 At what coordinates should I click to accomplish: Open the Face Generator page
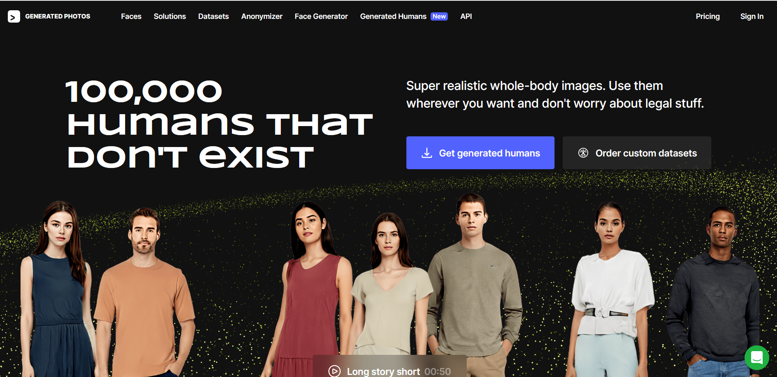pos(321,16)
